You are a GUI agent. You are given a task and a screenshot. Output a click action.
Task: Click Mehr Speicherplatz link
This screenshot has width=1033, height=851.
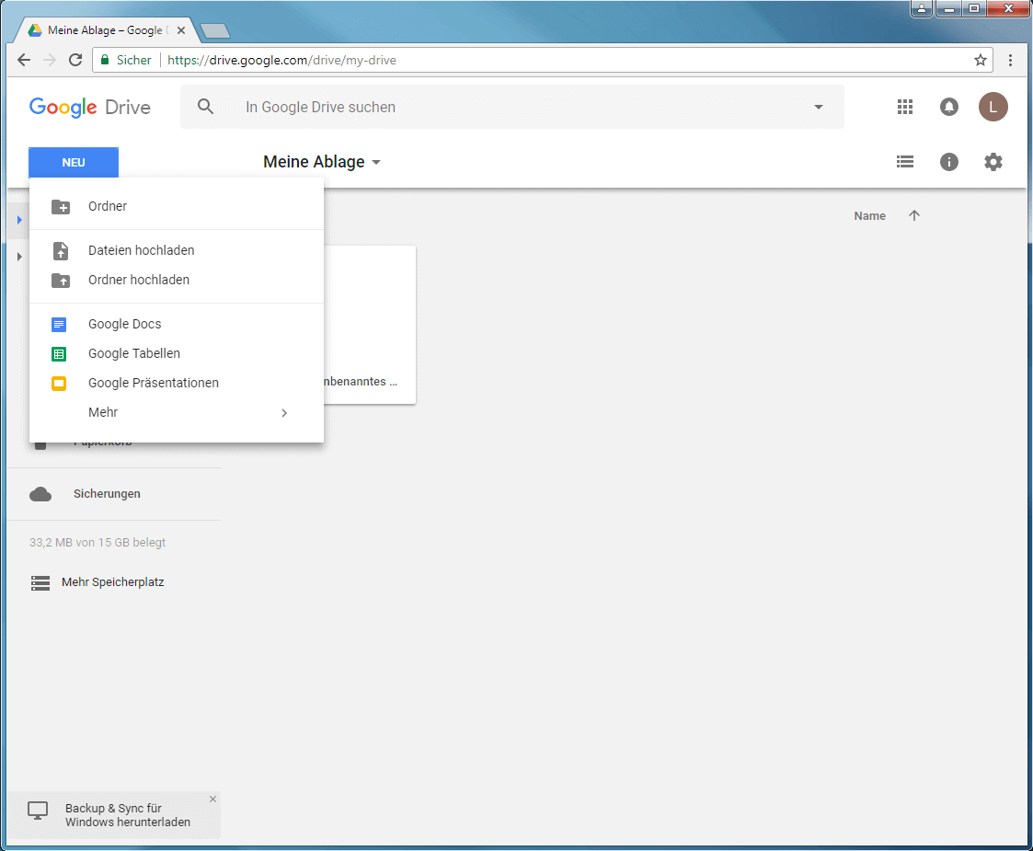(x=112, y=582)
